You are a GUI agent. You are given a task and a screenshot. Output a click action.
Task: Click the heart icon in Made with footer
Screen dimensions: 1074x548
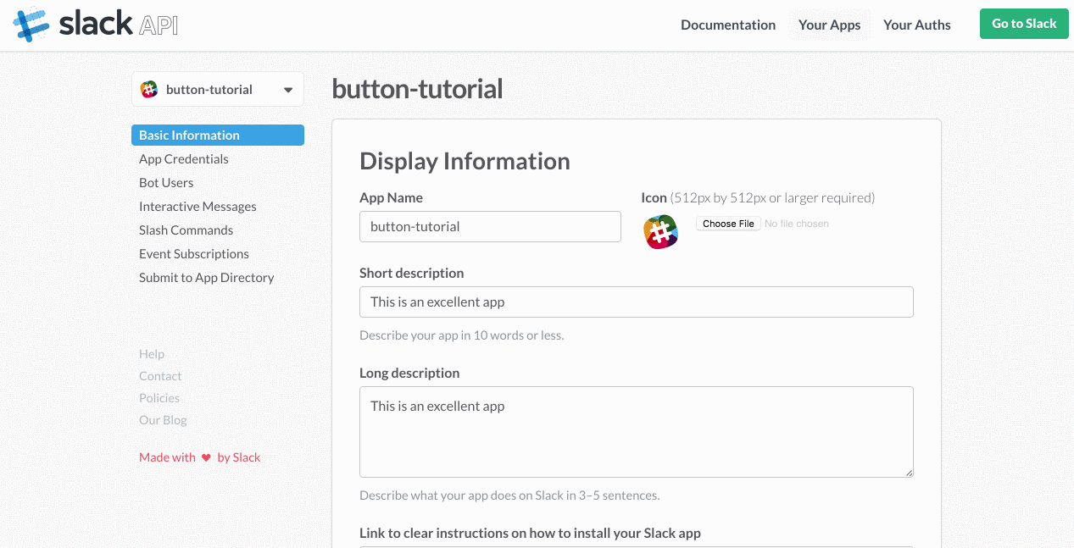[x=206, y=457]
